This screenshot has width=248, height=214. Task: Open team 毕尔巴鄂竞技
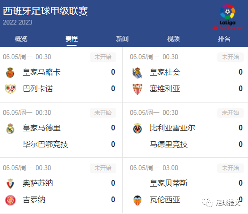[45, 144]
